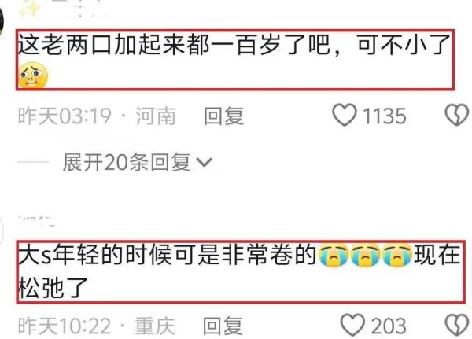Click the 203 like count number
472x339 pixels.
click(x=389, y=326)
